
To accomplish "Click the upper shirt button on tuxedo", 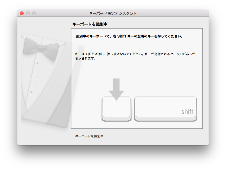I will pos(38,63).
